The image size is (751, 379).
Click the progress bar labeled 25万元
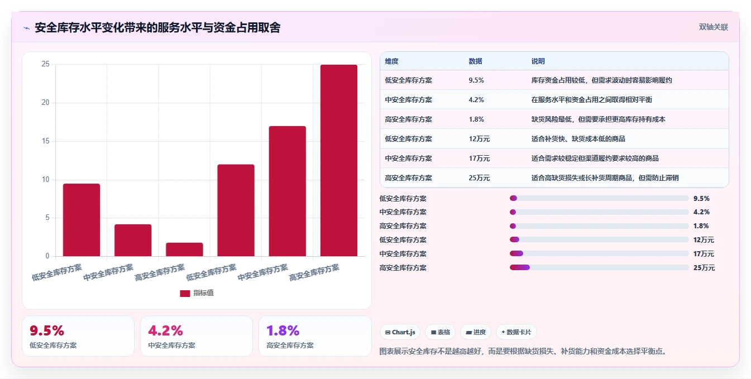click(599, 268)
